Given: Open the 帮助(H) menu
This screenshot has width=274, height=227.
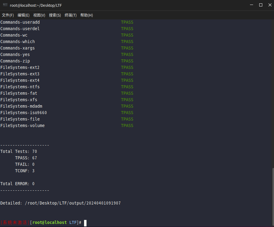Looking at the screenshot, I should pos(87,15).
